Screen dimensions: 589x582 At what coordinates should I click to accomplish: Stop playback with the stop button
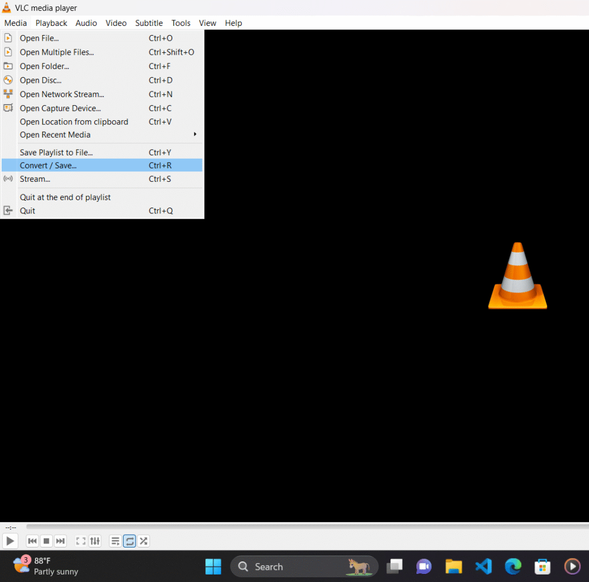(46, 541)
